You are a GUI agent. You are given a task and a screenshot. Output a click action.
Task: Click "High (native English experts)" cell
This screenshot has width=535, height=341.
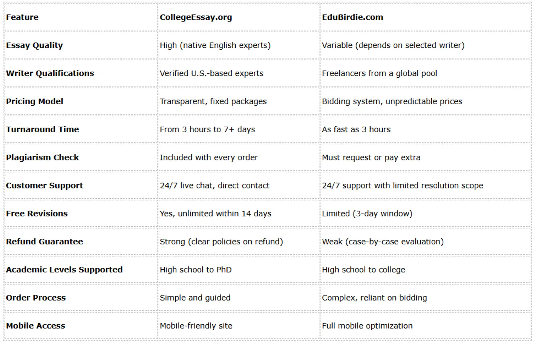(215, 45)
